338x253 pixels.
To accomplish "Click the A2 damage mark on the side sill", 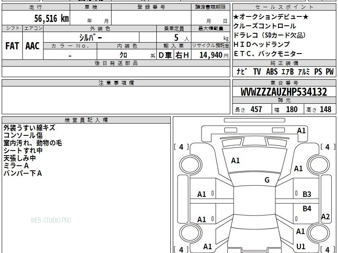I will [325, 217].
